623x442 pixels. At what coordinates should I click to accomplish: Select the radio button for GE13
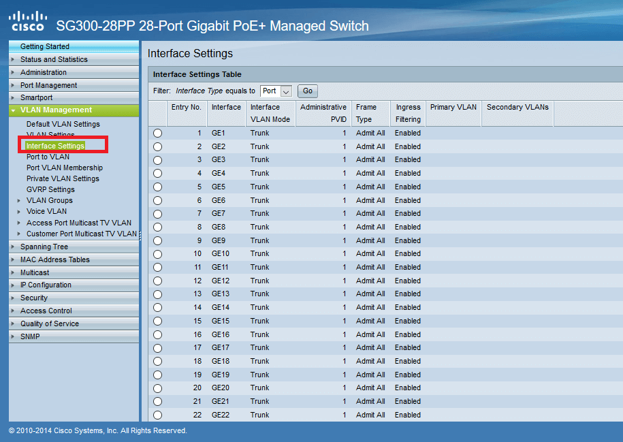[x=158, y=294]
